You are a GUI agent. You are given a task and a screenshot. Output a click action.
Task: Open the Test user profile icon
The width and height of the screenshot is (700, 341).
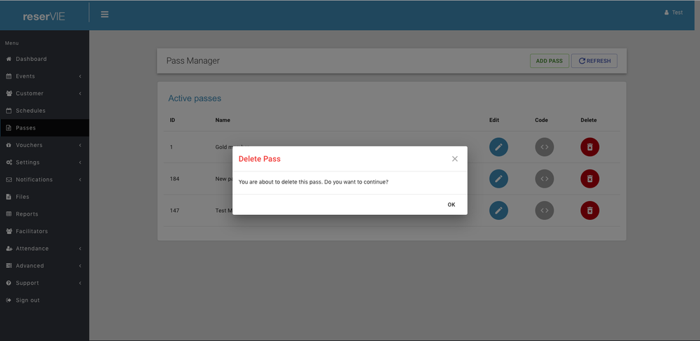click(667, 13)
